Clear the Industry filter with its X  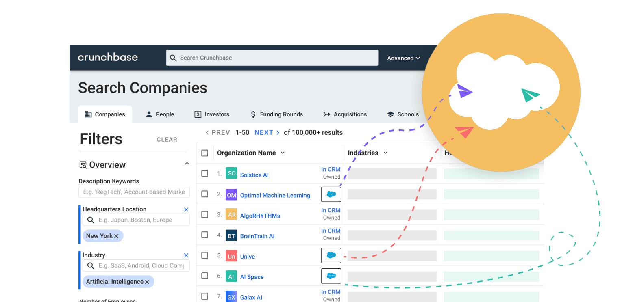tap(186, 255)
